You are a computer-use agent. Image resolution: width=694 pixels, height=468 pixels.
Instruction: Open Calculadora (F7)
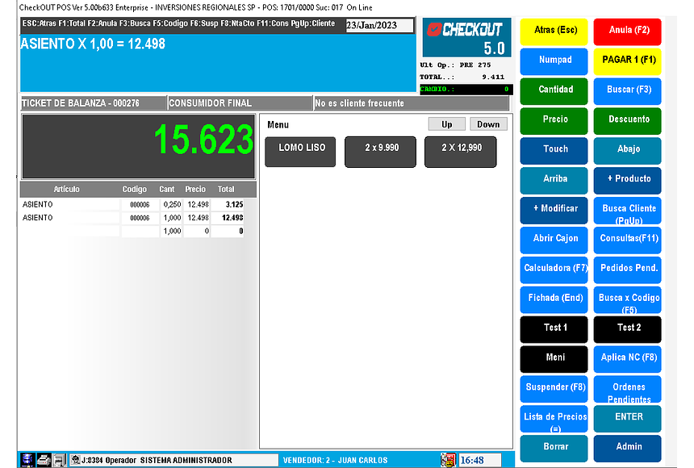(555, 269)
